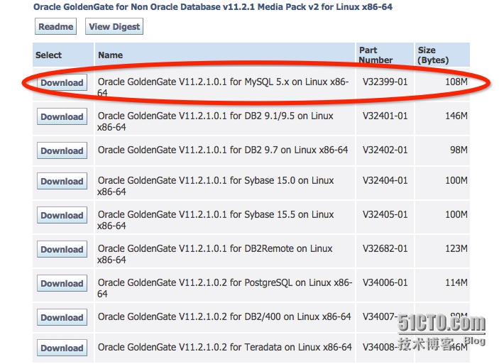499x364 pixels.
Task: Select part number V32402-01
Action: [385, 150]
